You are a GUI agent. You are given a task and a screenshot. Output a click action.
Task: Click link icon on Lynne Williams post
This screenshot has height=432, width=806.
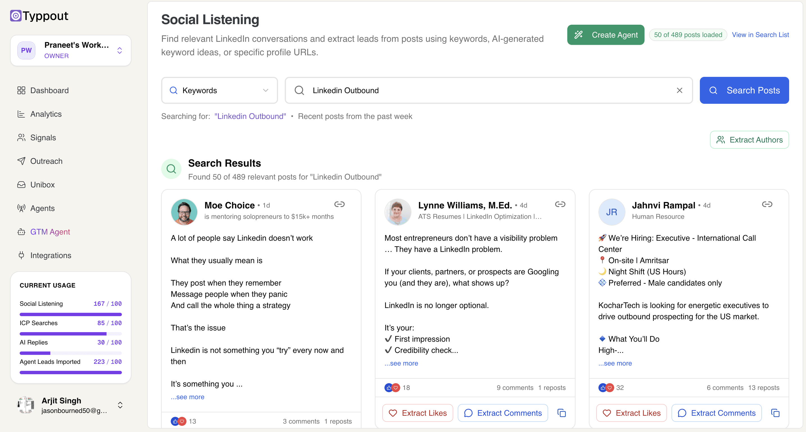560,204
